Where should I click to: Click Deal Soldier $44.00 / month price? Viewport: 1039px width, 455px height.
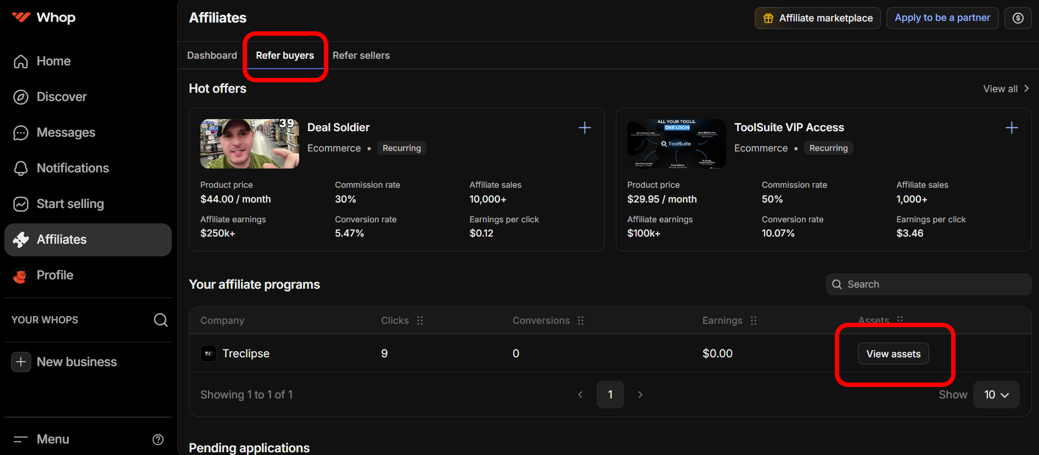[x=235, y=199]
